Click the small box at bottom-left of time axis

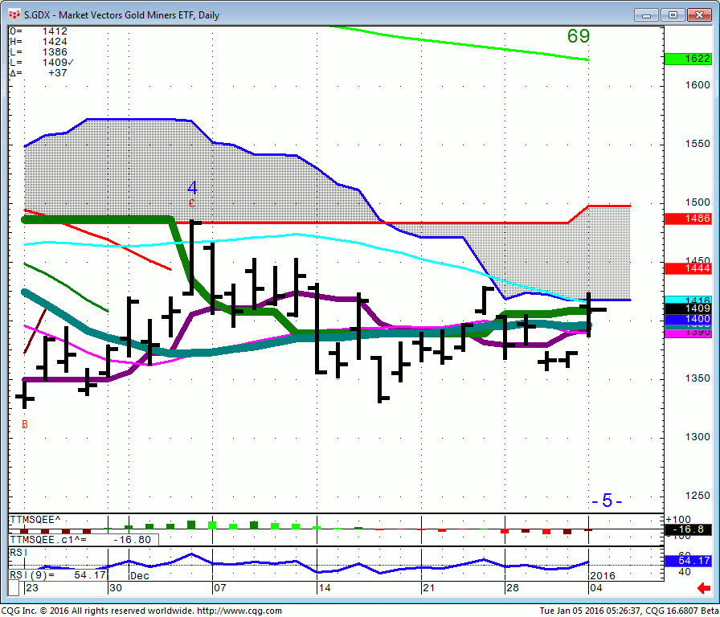coord(13,590)
